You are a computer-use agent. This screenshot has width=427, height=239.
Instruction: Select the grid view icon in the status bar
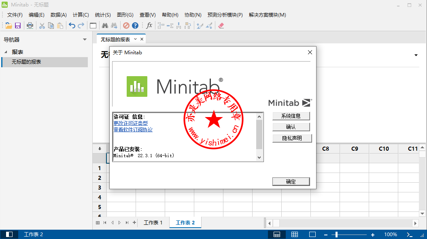pyautogui.click(x=295, y=235)
